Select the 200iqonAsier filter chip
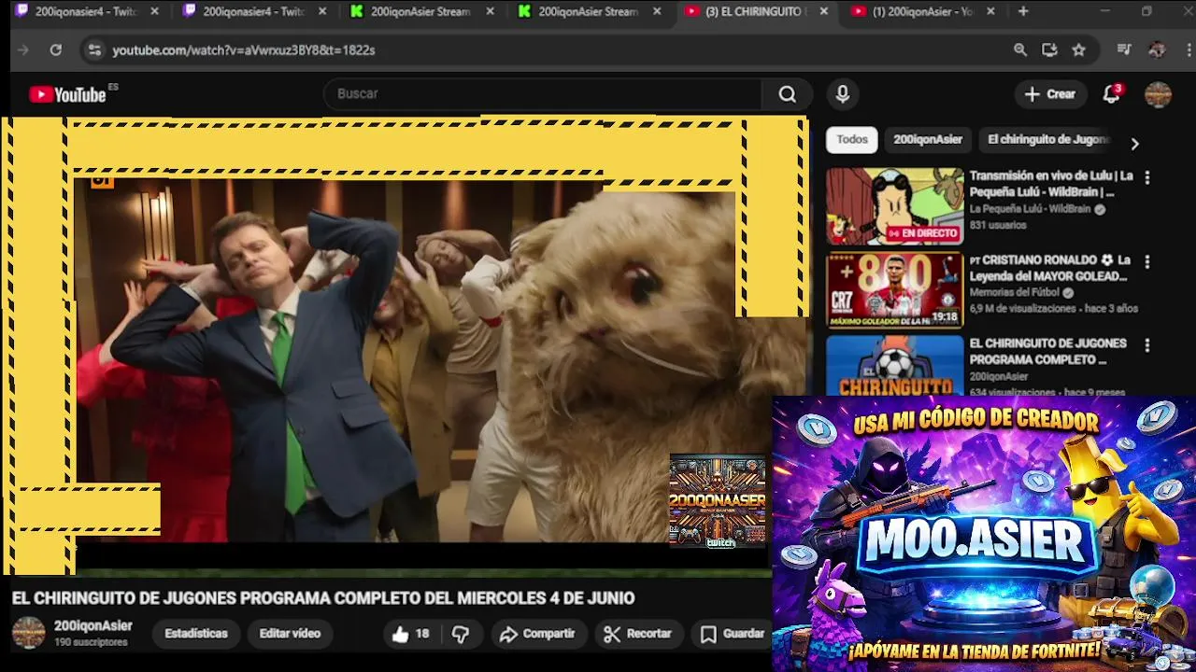The image size is (1196, 672). 928,140
